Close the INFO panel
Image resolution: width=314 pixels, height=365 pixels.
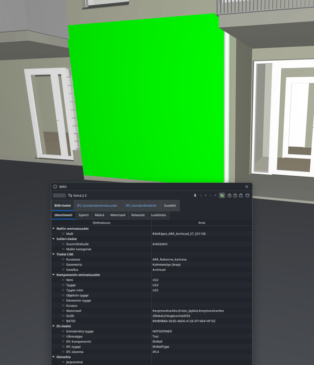point(247,186)
